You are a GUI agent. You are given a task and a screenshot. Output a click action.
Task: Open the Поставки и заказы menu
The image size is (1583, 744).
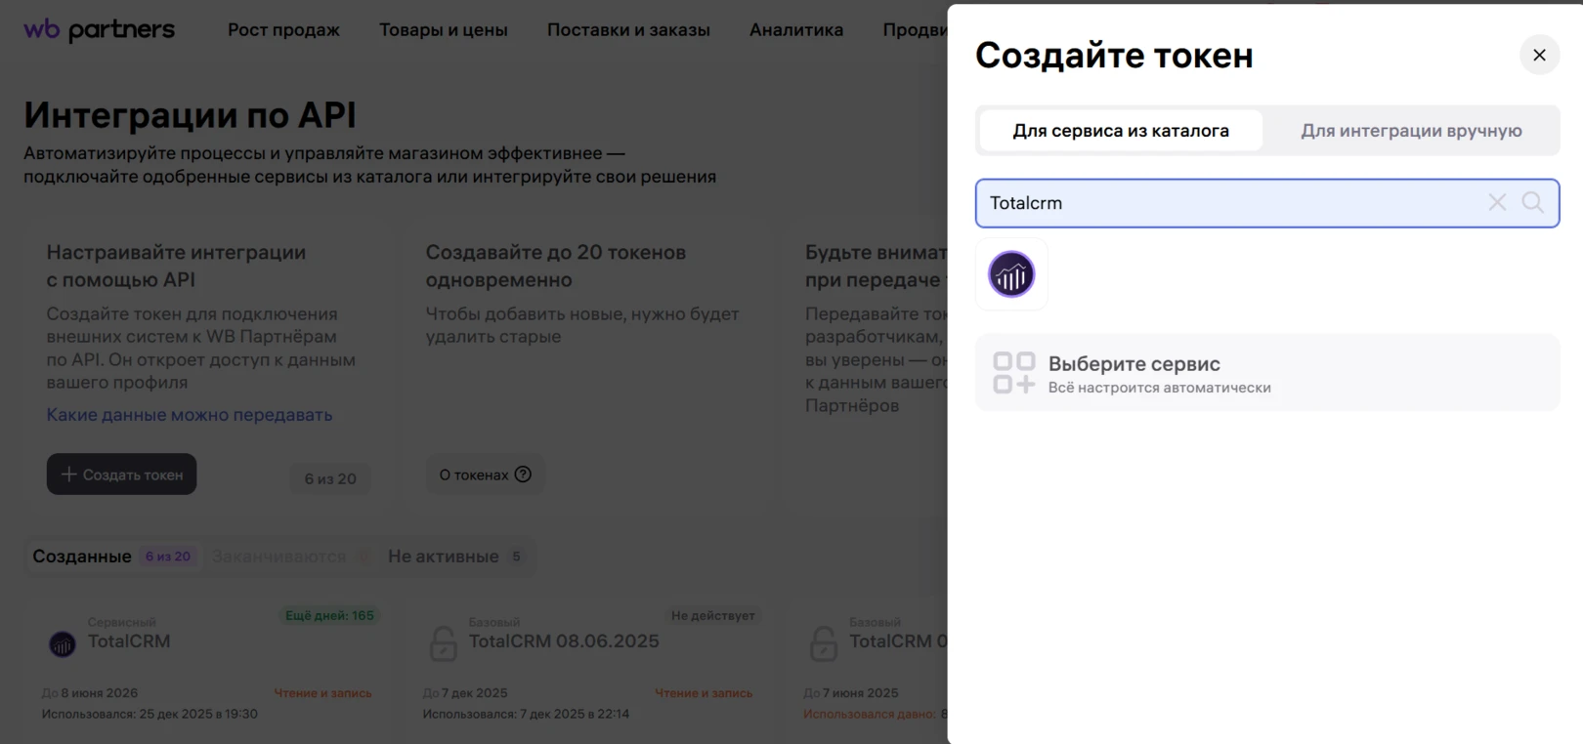point(628,30)
